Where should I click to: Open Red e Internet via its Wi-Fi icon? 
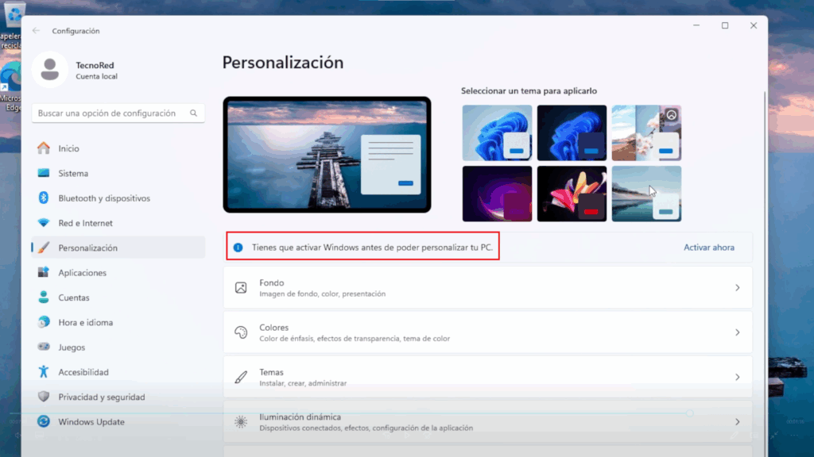44,223
